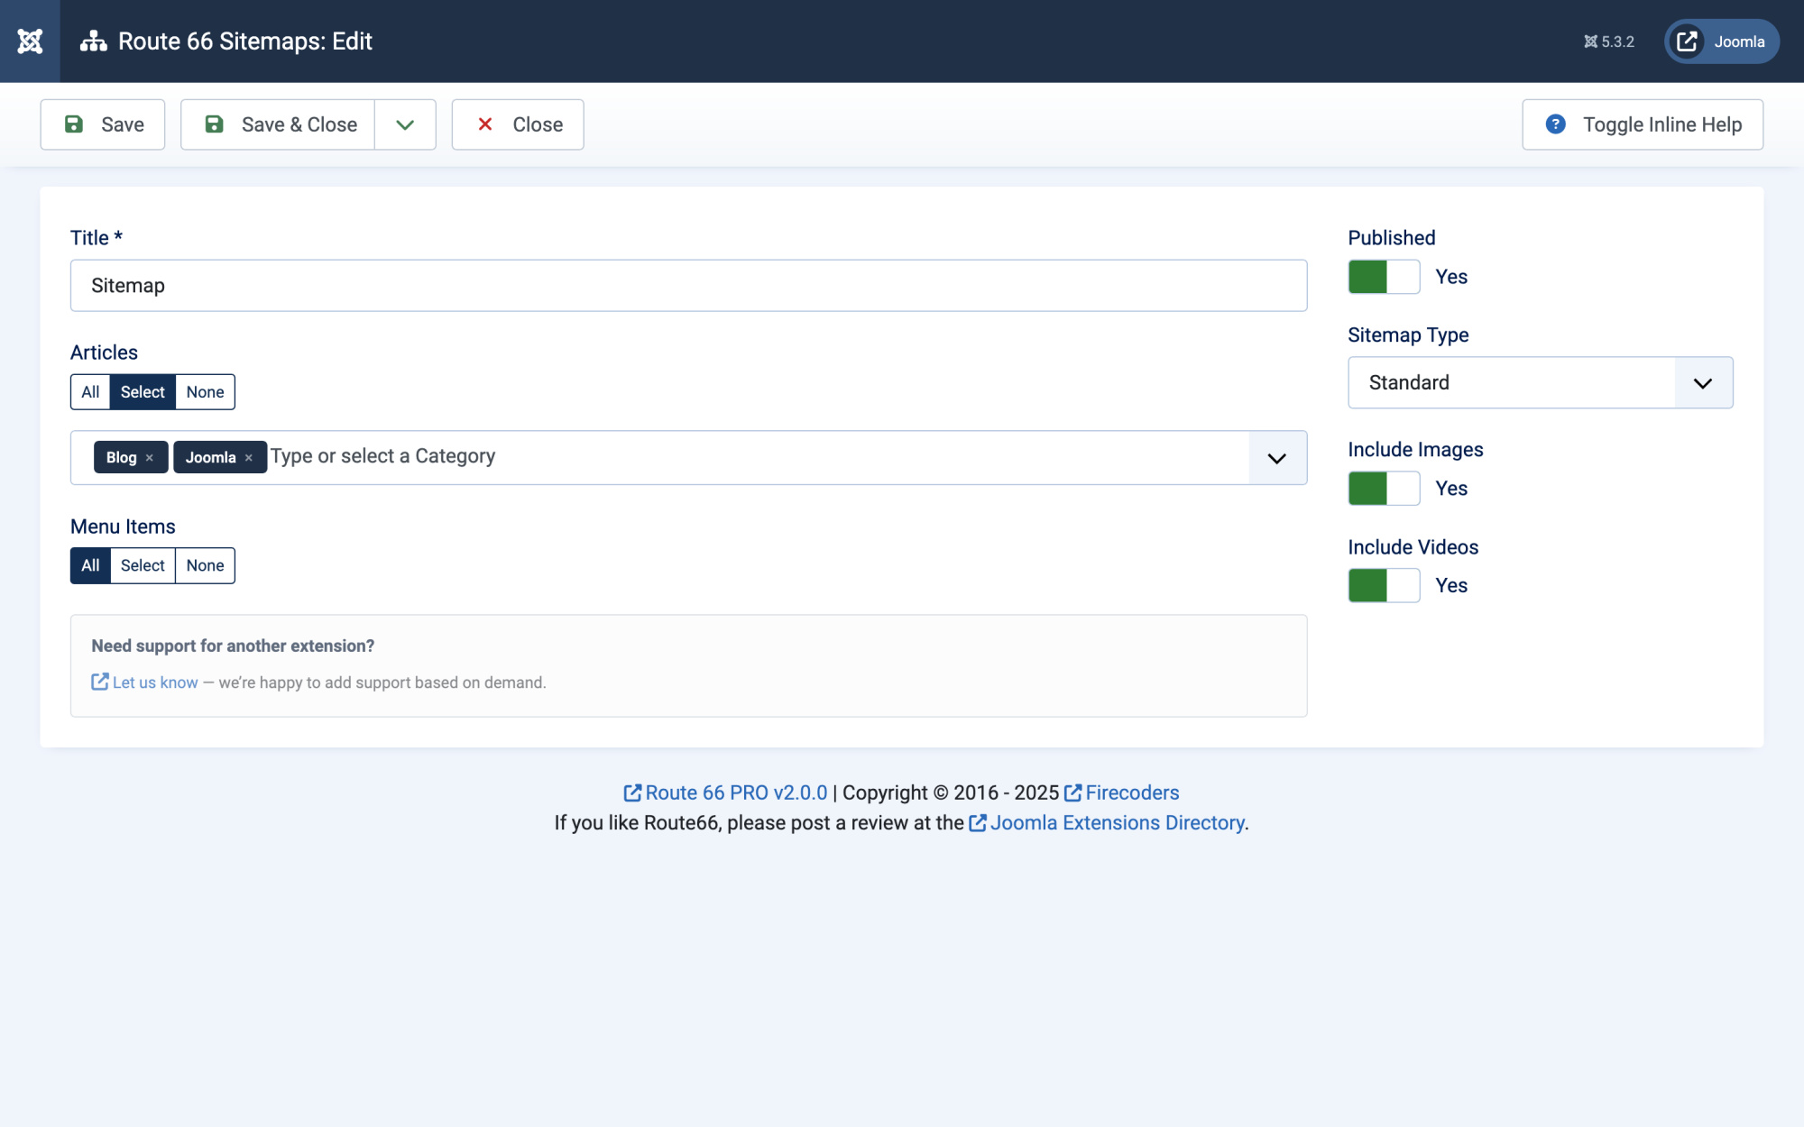Click the Joomla logo icon
1804x1127 pixels.
tap(30, 41)
